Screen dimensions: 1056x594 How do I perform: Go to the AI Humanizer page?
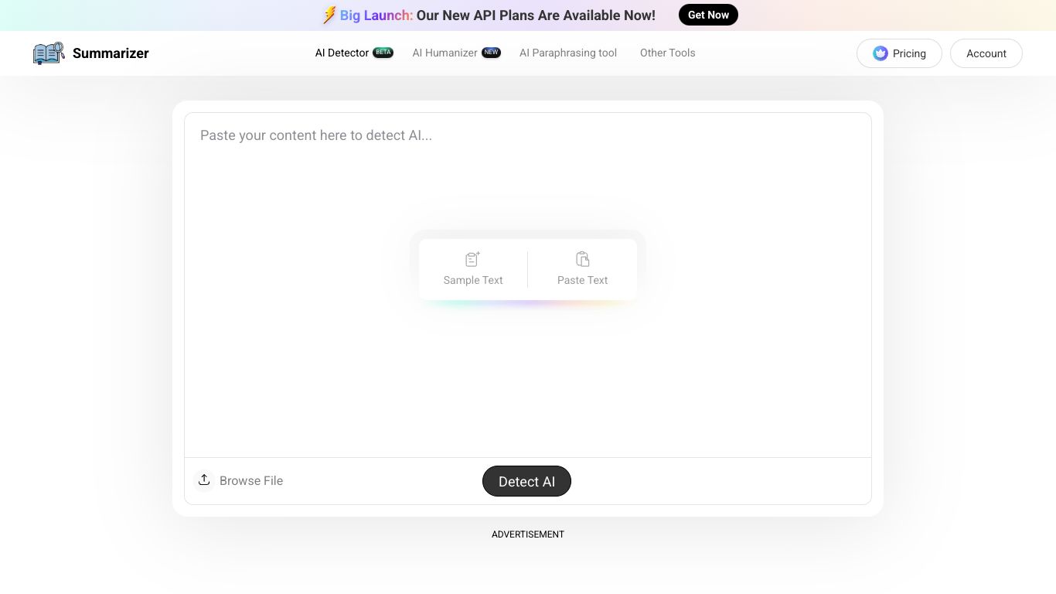click(445, 53)
